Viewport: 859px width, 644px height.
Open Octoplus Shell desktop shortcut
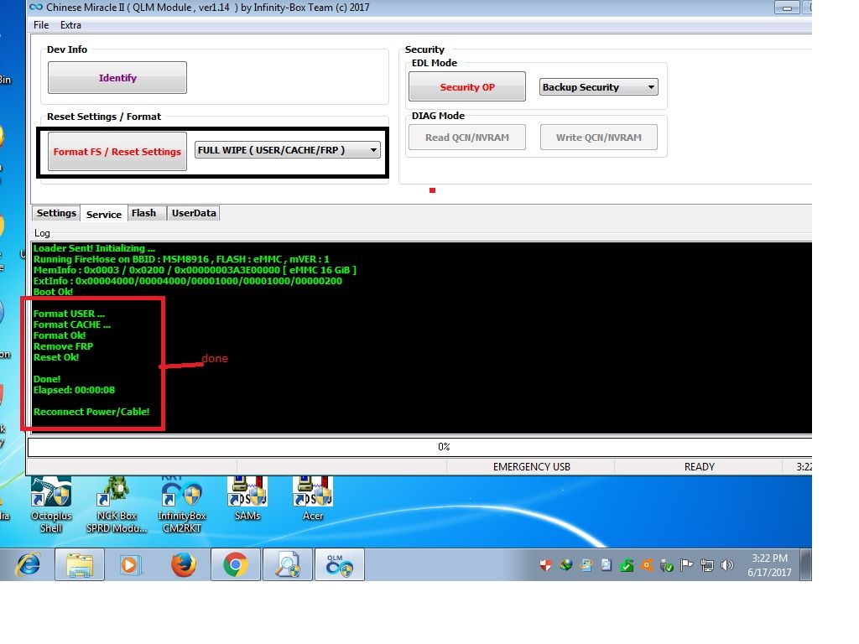51,495
